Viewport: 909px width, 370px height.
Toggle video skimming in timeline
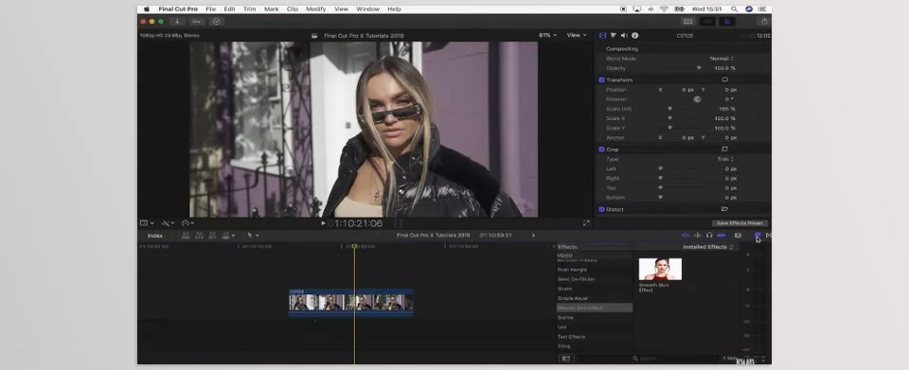click(x=686, y=236)
